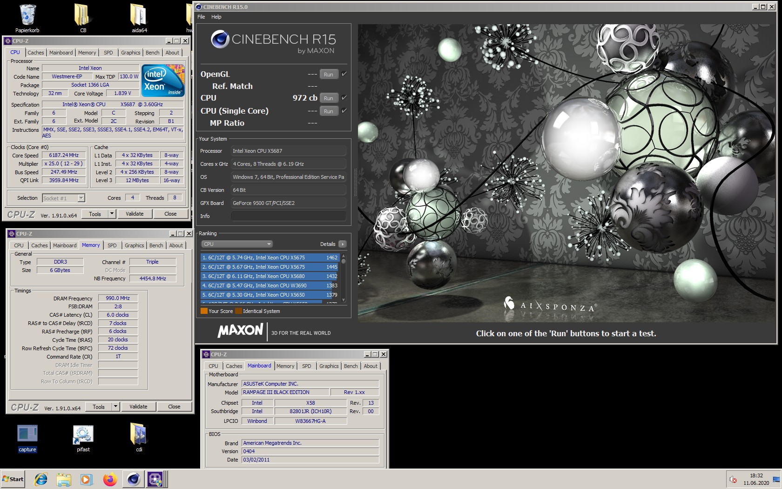Run the OpenGL benchmark
Image resolution: width=782 pixels, height=489 pixels.
tap(329, 75)
